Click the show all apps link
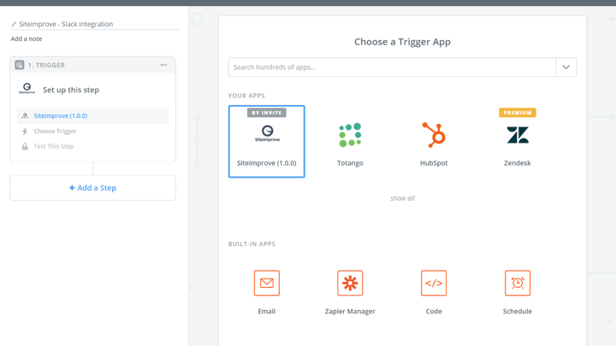Image resolution: width=616 pixels, height=346 pixels. 402,198
